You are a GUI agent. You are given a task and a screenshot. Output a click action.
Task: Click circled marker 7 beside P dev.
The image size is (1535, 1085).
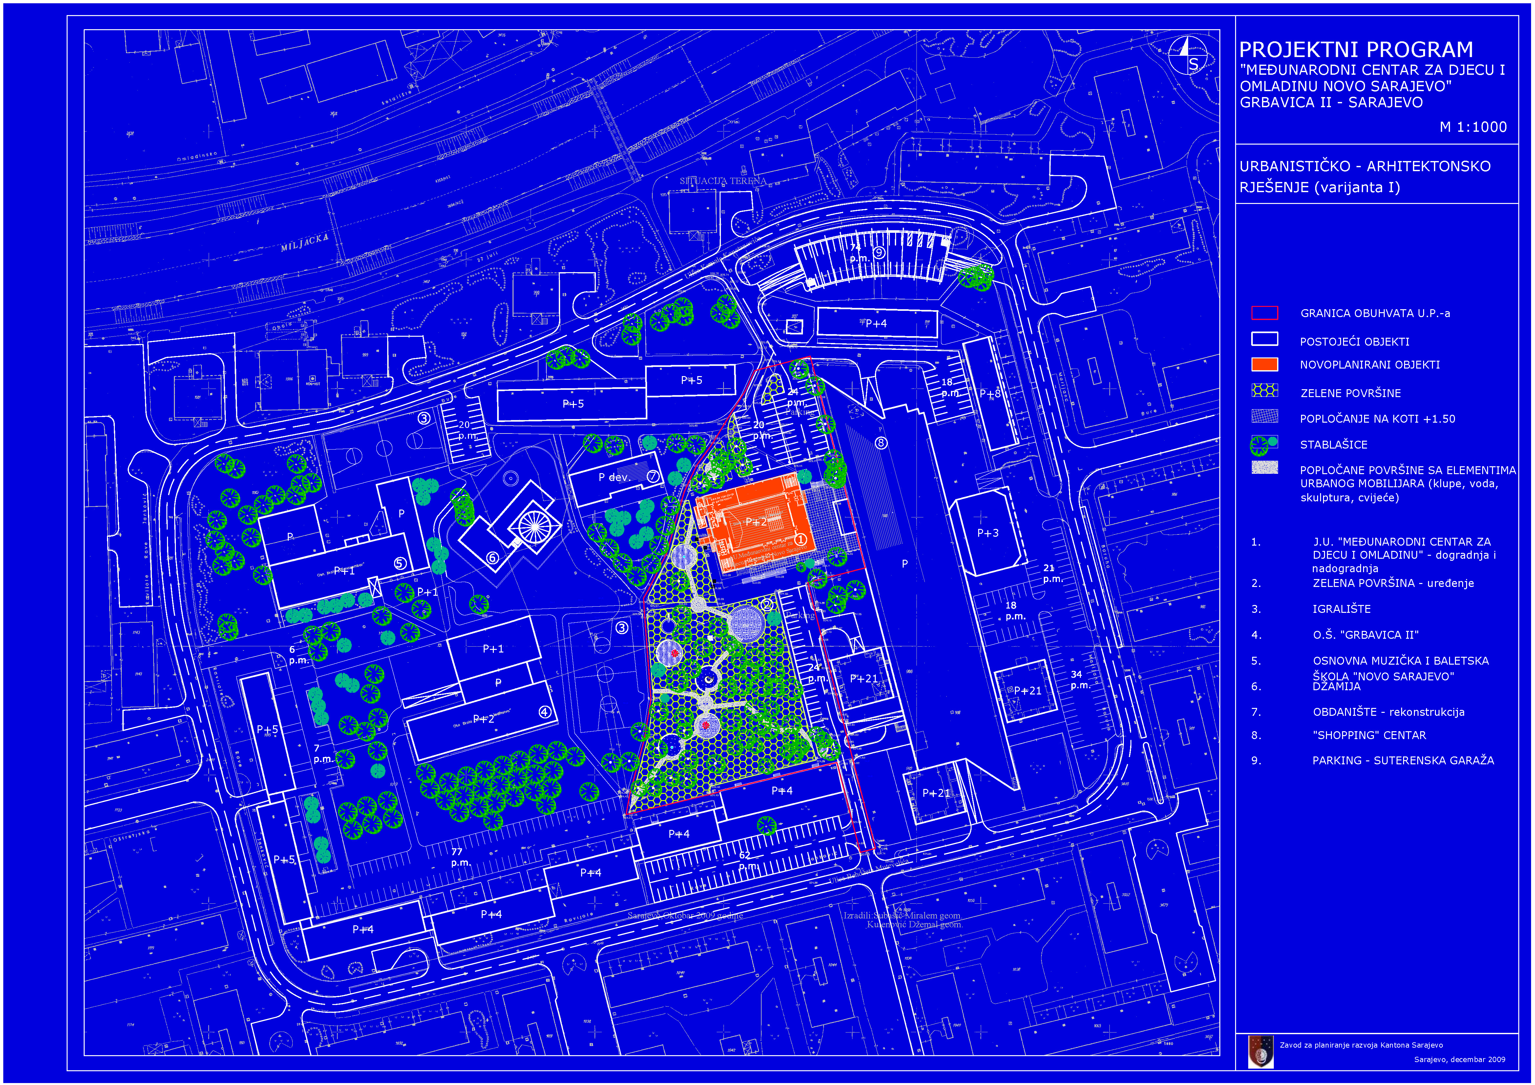coord(653,476)
